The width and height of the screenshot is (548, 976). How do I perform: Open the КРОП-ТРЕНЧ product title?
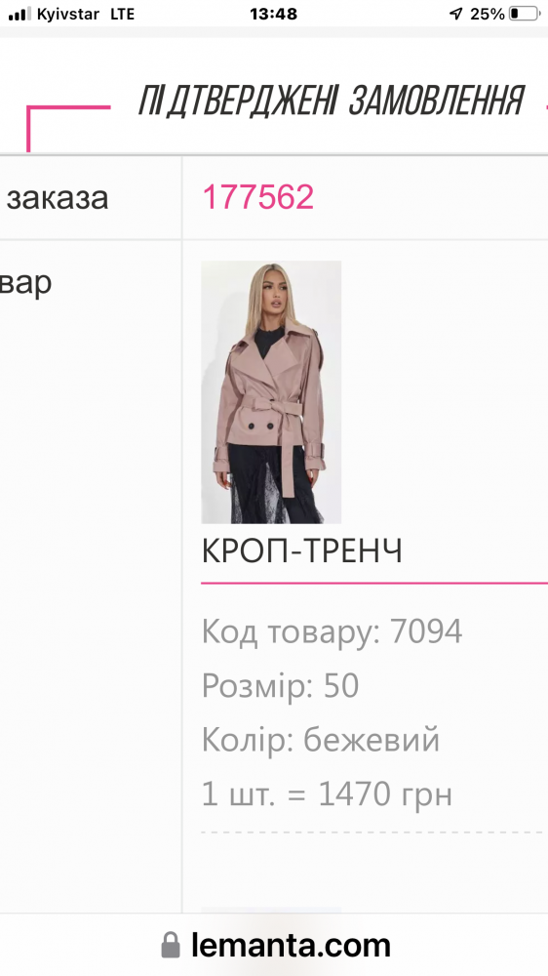[301, 551]
